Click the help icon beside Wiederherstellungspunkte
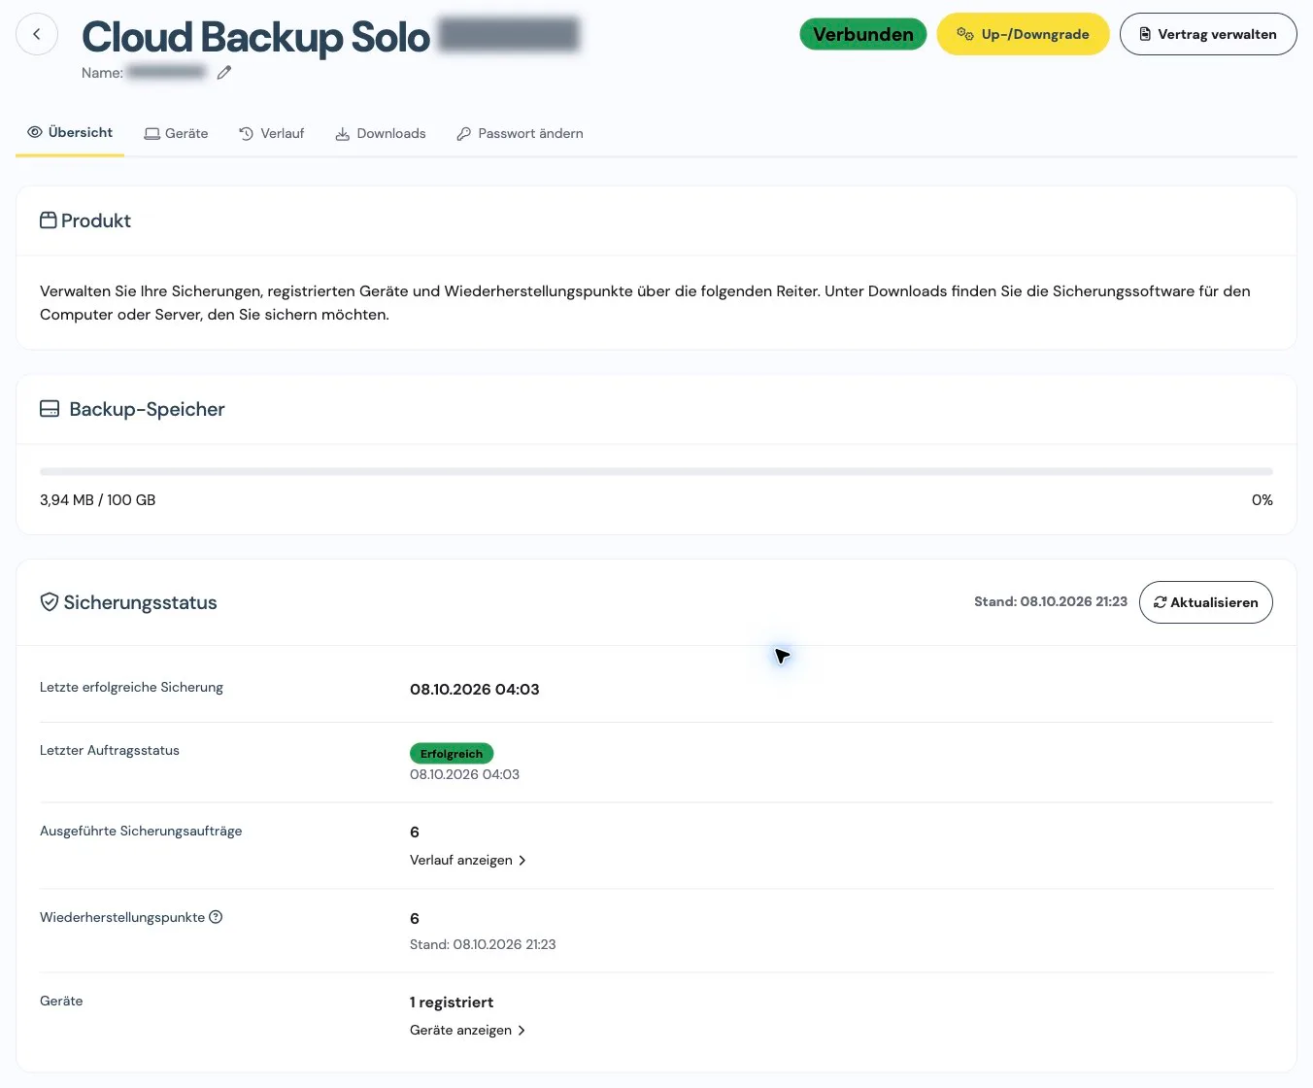 [x=216, y=917]
